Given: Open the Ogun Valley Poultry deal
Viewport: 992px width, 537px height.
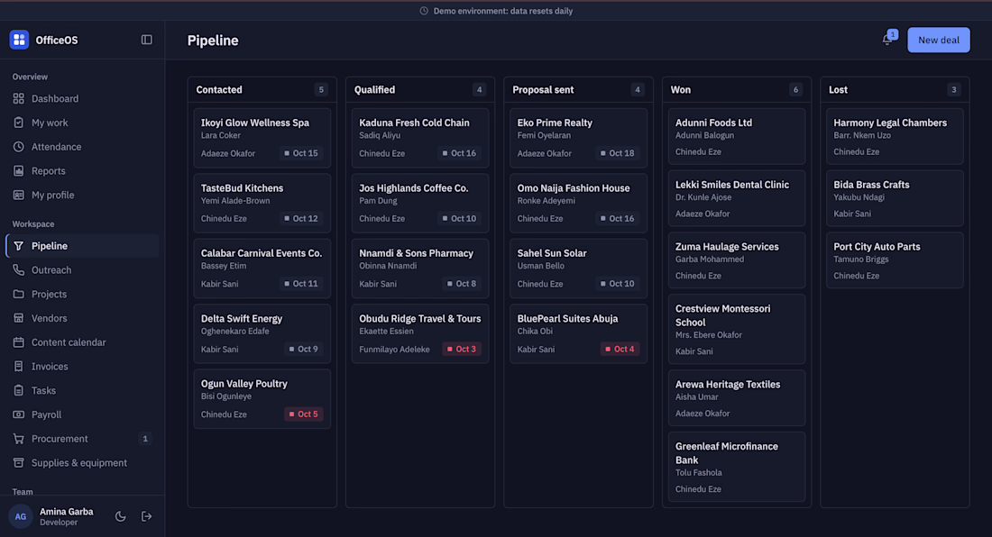Looking at the screenshot, I should click(262, 398).
